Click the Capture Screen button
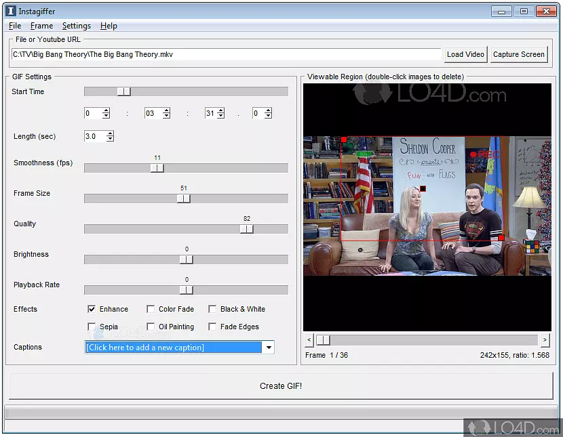 (x=519, y=54)
